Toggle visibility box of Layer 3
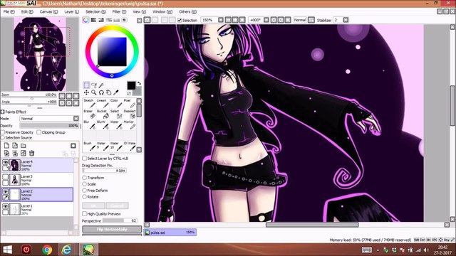456x256 pixels. tap(5, 177)
